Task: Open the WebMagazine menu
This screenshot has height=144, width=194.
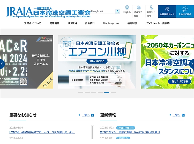Action: [x=111, y=23]
